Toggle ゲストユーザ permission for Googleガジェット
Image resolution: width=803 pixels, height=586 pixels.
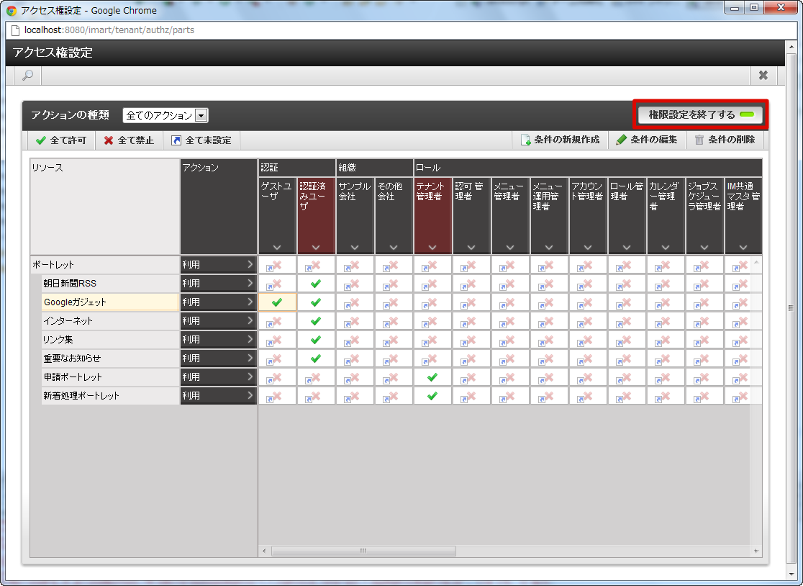coord(277,302)
